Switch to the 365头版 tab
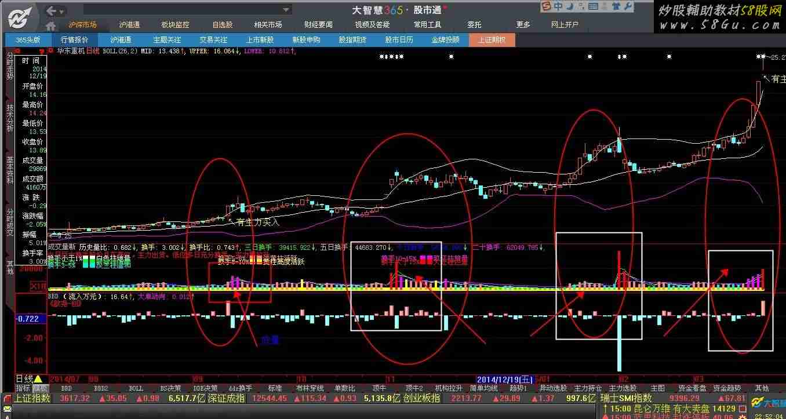 28,40
